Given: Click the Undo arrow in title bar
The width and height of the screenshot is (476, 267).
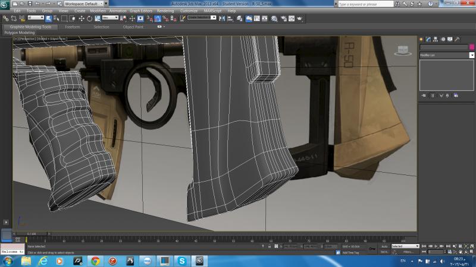Looking at the screenshot, I should (x=37, y=4).
